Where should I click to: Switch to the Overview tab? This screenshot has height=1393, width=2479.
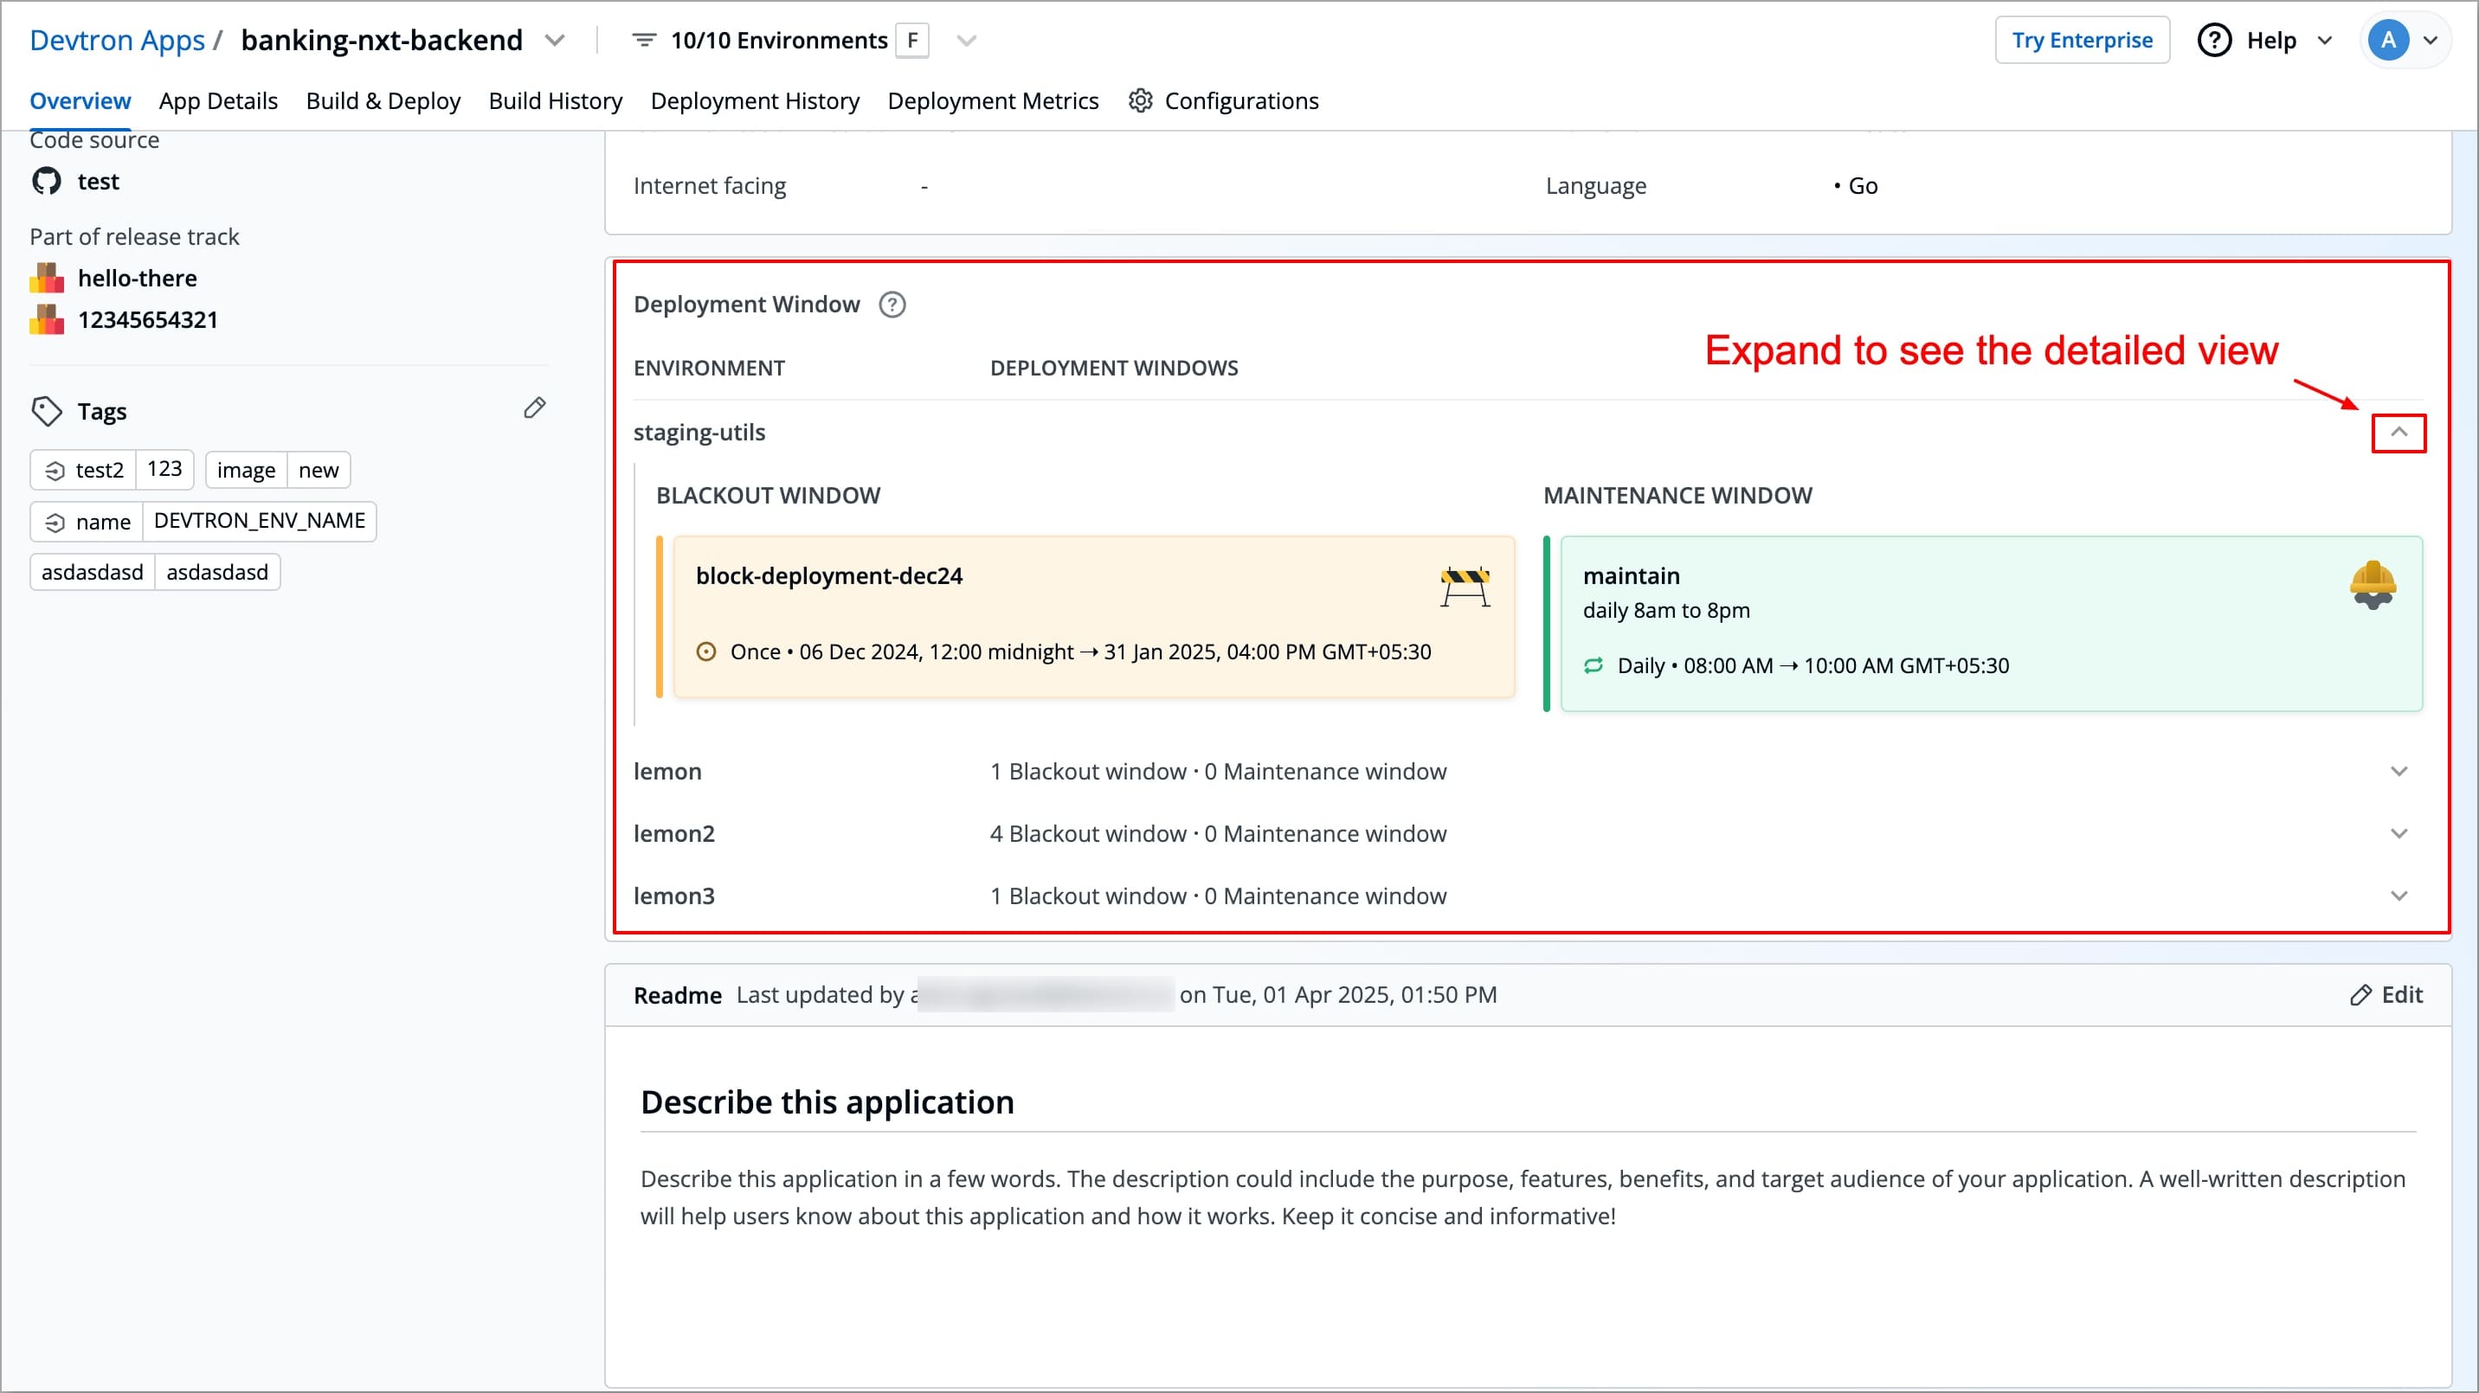click(80, 101)
